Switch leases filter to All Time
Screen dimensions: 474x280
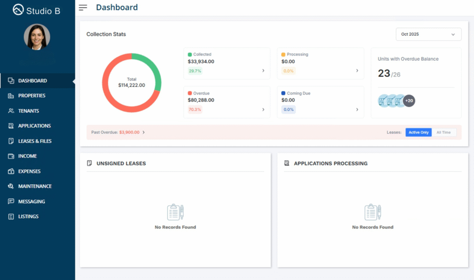tap(443, 133)
